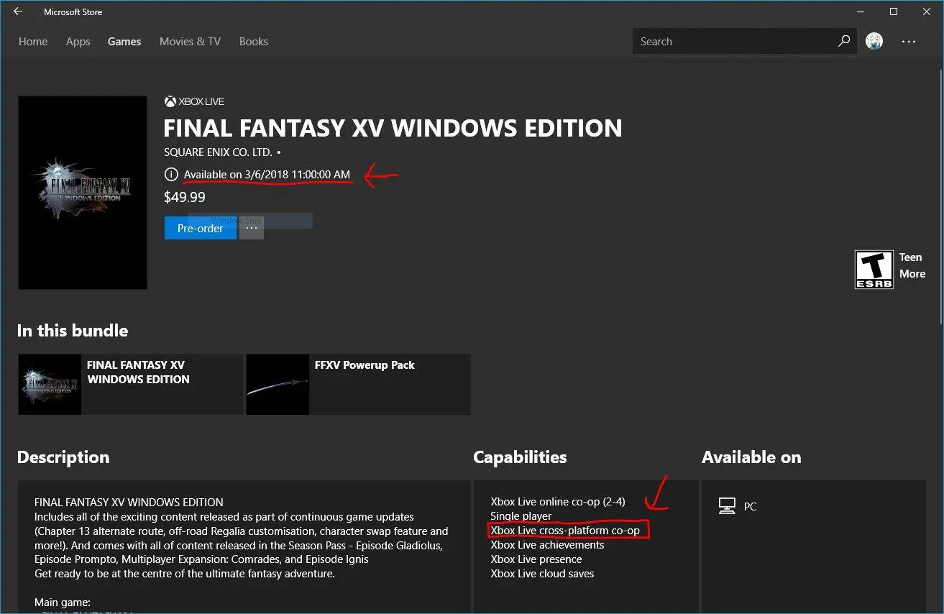Select Xbox Live online co-op (2-4) capability
Viewport: 944px width, 614px height.
[558, 502]
